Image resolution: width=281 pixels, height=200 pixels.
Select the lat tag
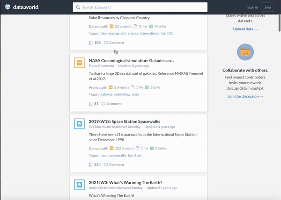pos(163,33)
